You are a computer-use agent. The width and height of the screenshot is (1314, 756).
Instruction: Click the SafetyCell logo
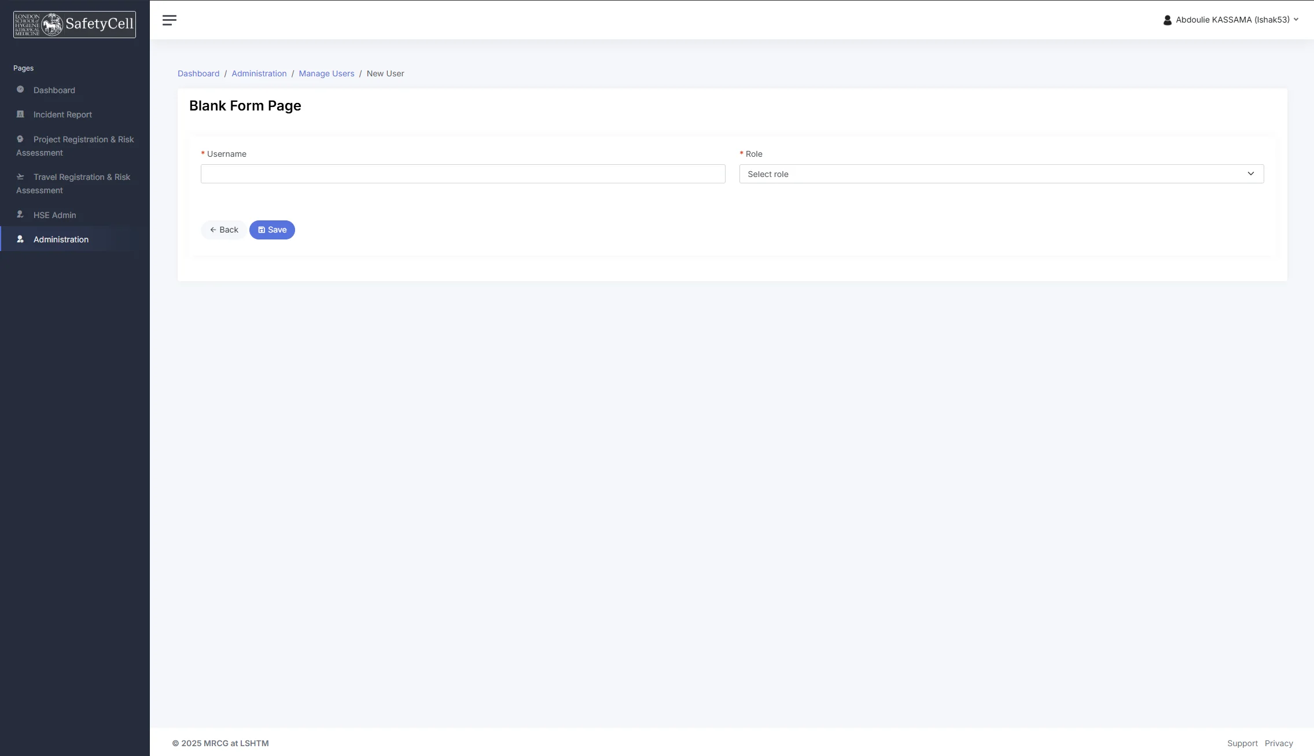tap(74, 24)
